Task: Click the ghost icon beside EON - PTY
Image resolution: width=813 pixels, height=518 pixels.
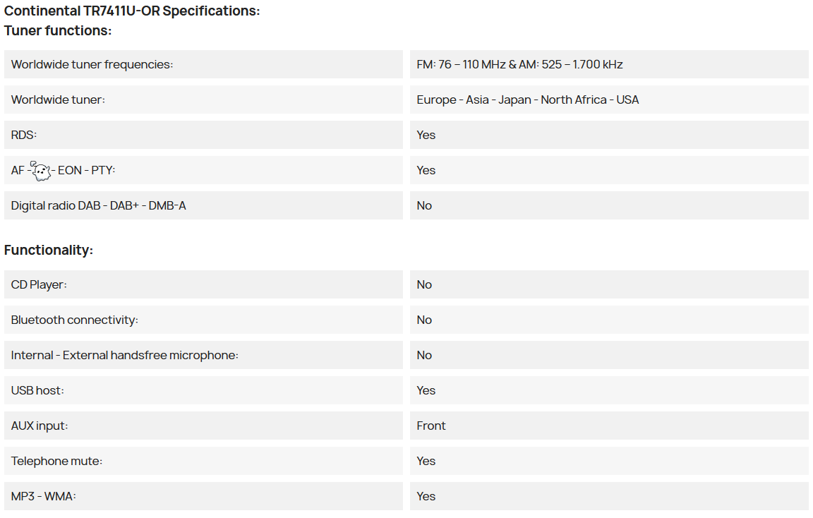Action: [x=40, y=171]
